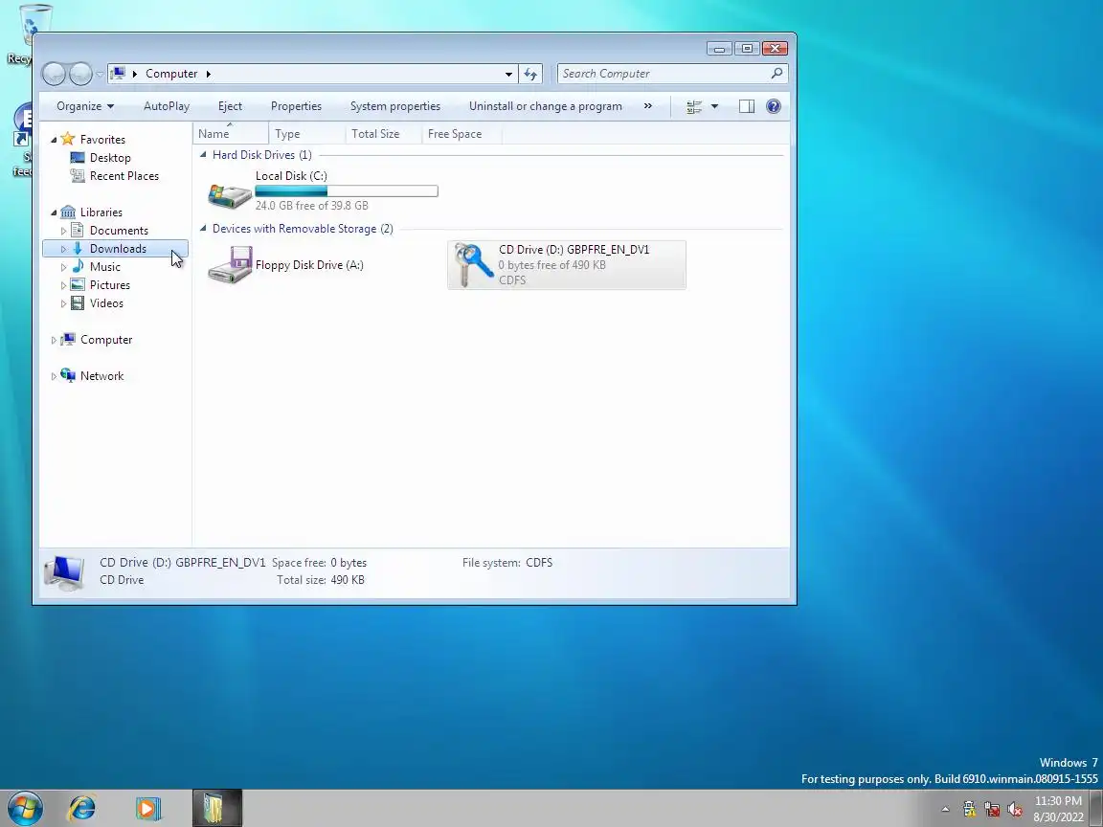Click the Change your view icon

click(x=694, y=106)
